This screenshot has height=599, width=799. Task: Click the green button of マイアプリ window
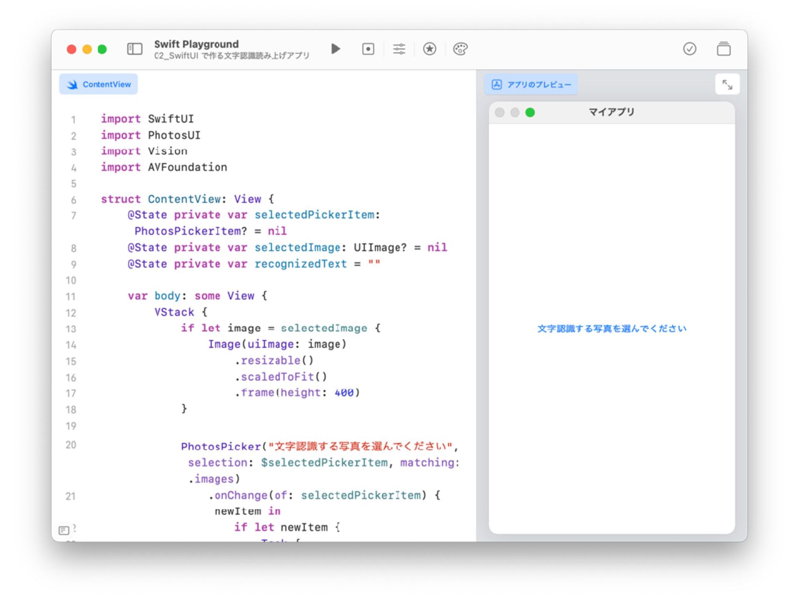[530, 113]
